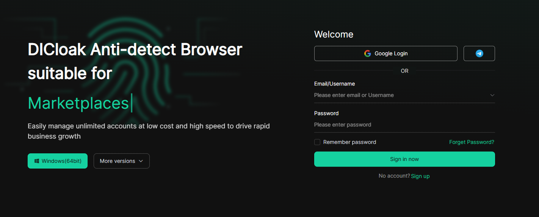Open the Forget Password? link
539x217 pixels.
pos(472,142)
